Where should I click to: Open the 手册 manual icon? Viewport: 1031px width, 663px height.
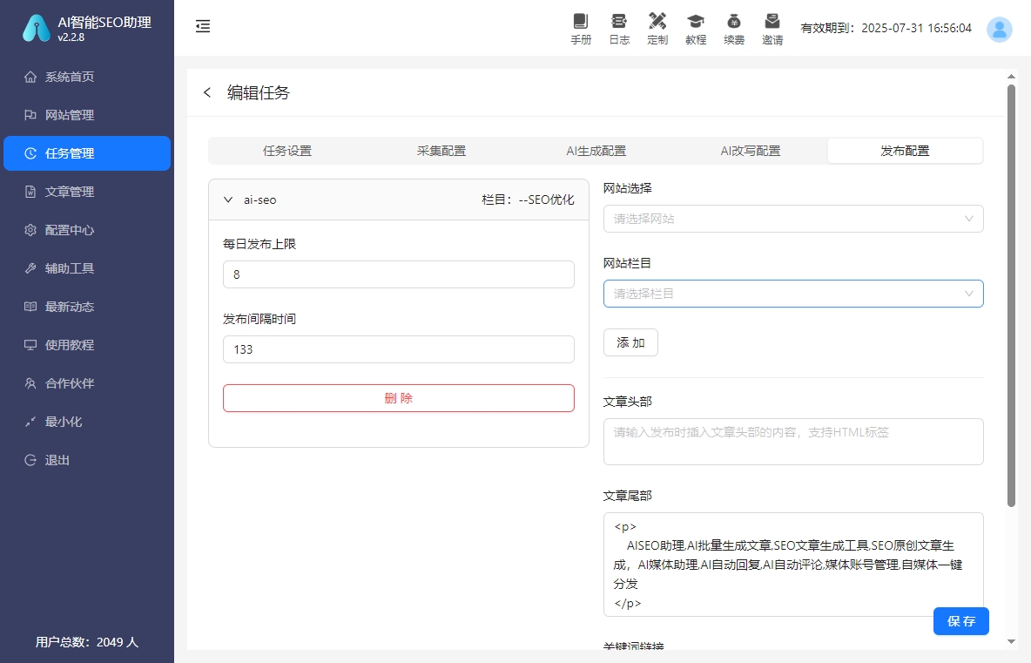coord(581,28)
